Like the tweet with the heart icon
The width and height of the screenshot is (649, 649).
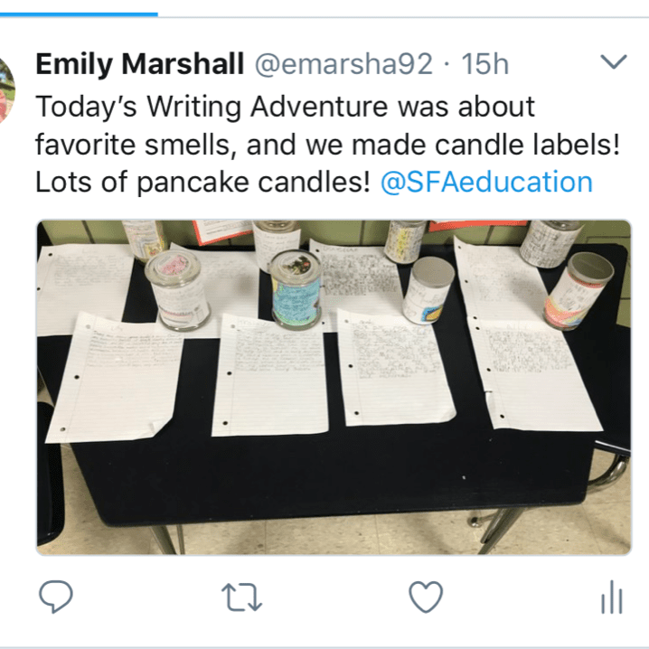click(x=426, y=597)
